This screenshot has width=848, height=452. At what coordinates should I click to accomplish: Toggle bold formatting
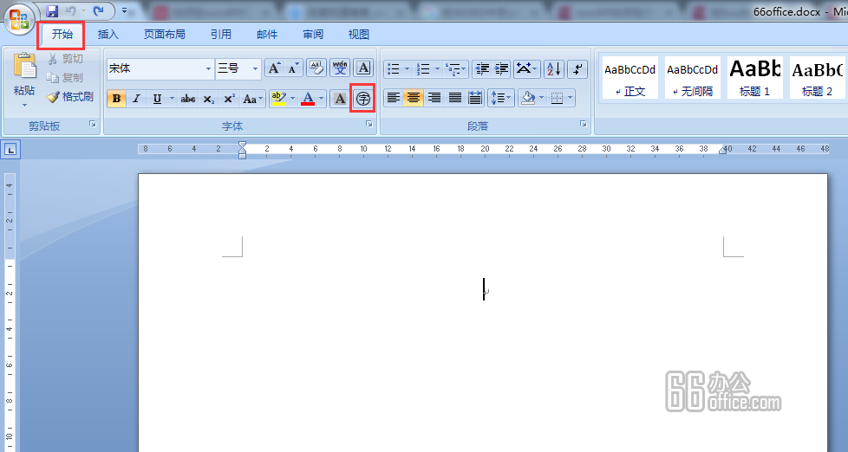click(x=116, y=99)
